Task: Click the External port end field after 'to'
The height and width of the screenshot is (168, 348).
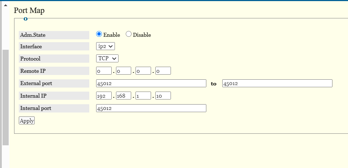Action: tap(277, 83)
